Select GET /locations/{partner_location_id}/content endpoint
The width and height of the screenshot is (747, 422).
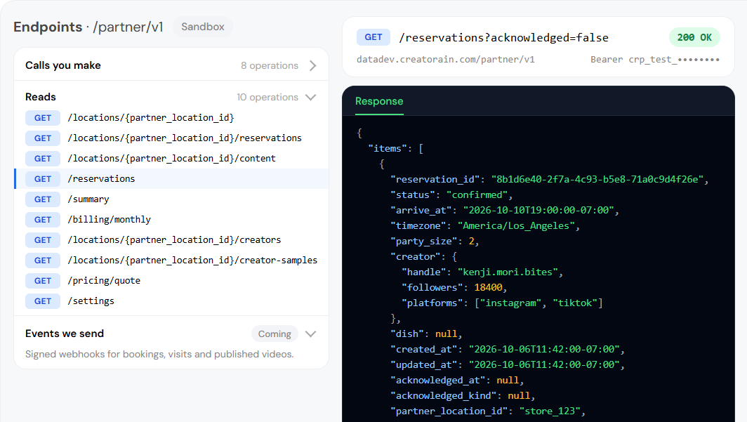171,159
